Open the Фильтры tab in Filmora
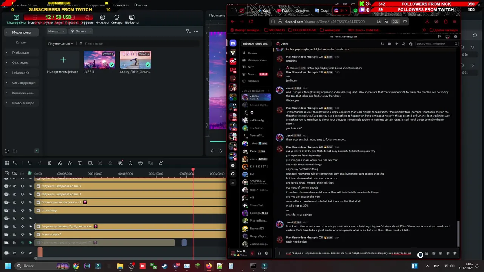This screenshot has width=484, height=272. 102,20
